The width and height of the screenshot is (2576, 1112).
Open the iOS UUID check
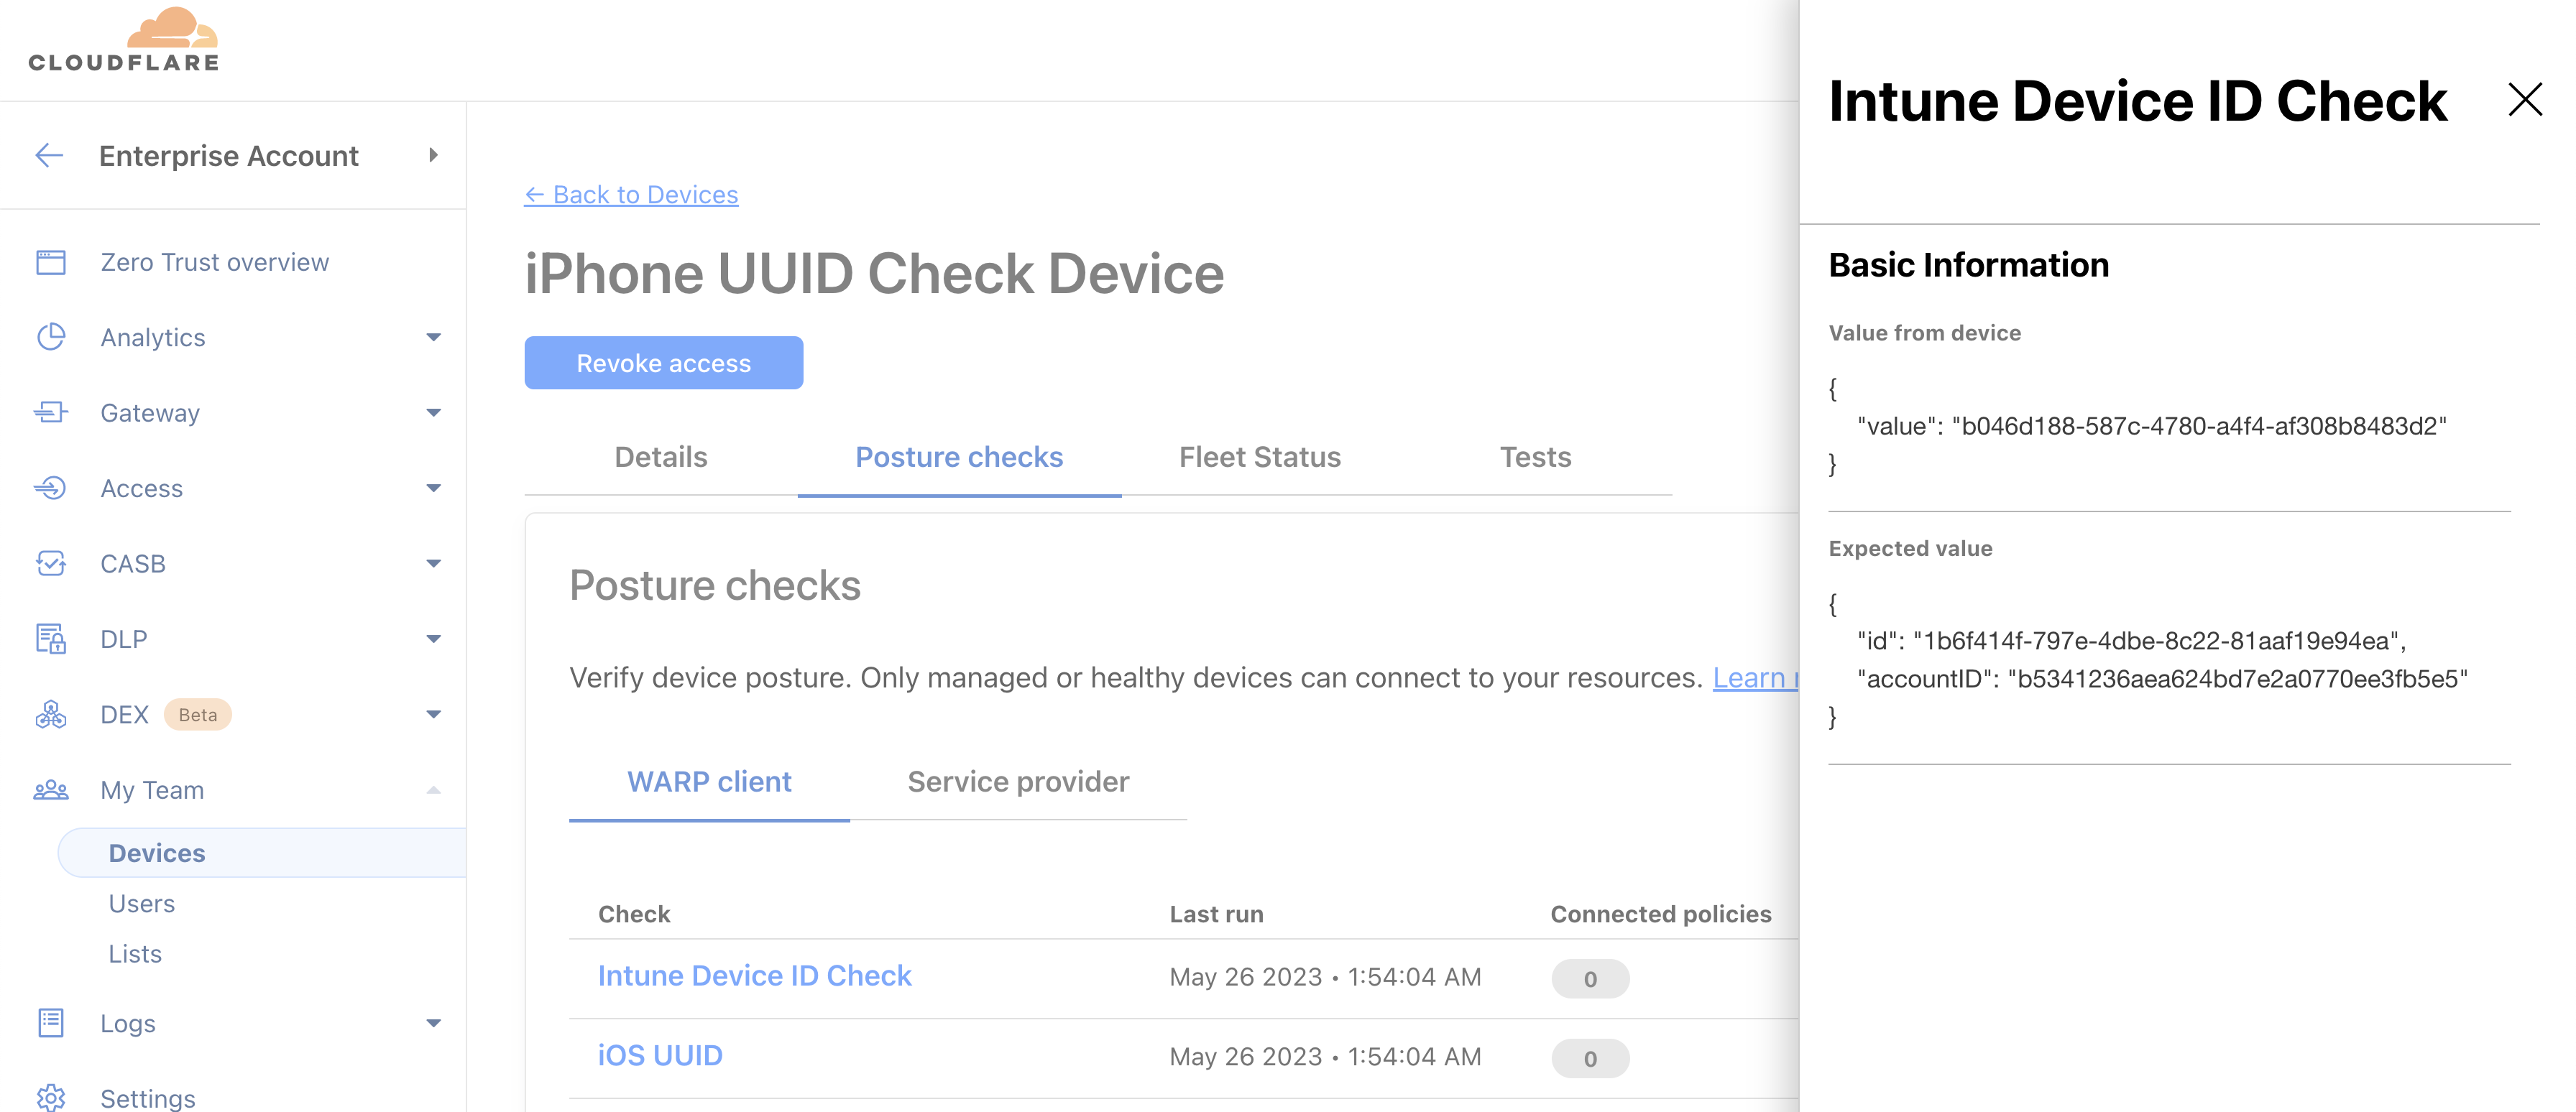[660, 1055]
